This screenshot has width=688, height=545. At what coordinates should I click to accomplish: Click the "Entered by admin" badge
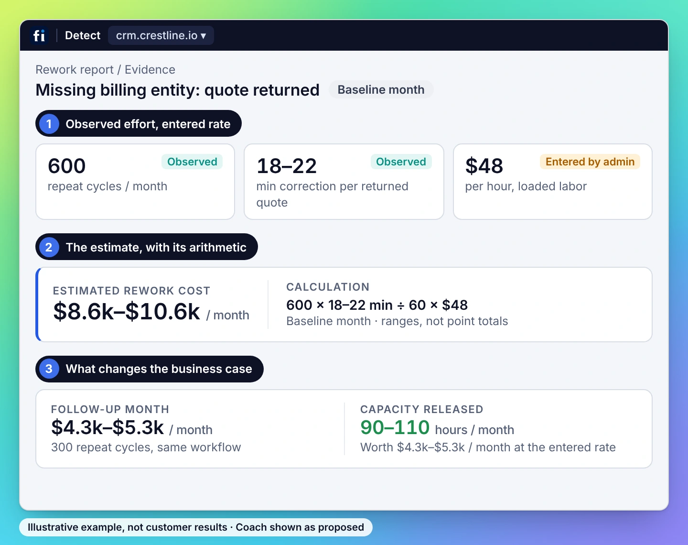(x=590, y=162)
